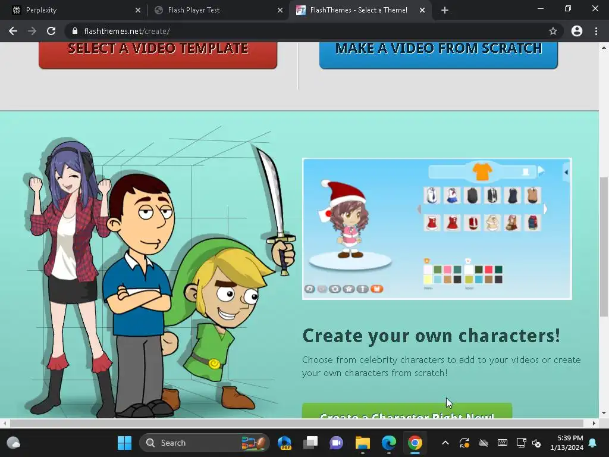Jump down the page on the vertical scrollbar thumb
Viewport: 609px width, 457px height.
coord(604,247)
